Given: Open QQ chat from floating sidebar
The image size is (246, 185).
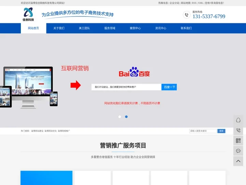Looking at the screenshot, I should pos(238,120).
